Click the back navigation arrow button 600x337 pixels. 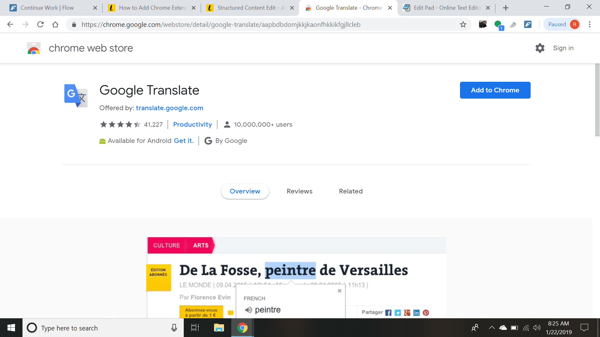click(x=10, y=24)
